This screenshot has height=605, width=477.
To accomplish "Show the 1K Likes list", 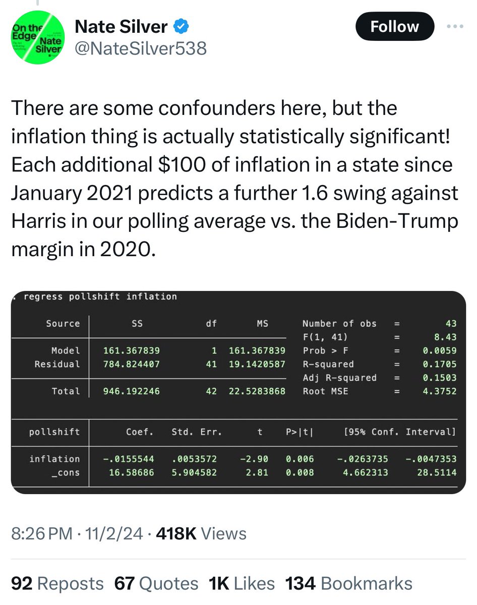I will 241,584.
